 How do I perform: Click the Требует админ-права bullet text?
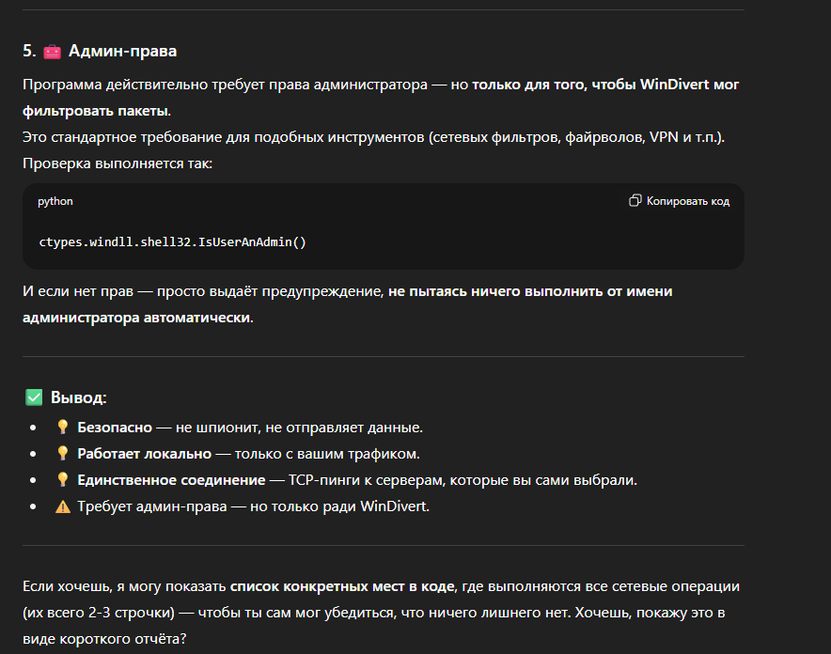click(x=254, y=506)
